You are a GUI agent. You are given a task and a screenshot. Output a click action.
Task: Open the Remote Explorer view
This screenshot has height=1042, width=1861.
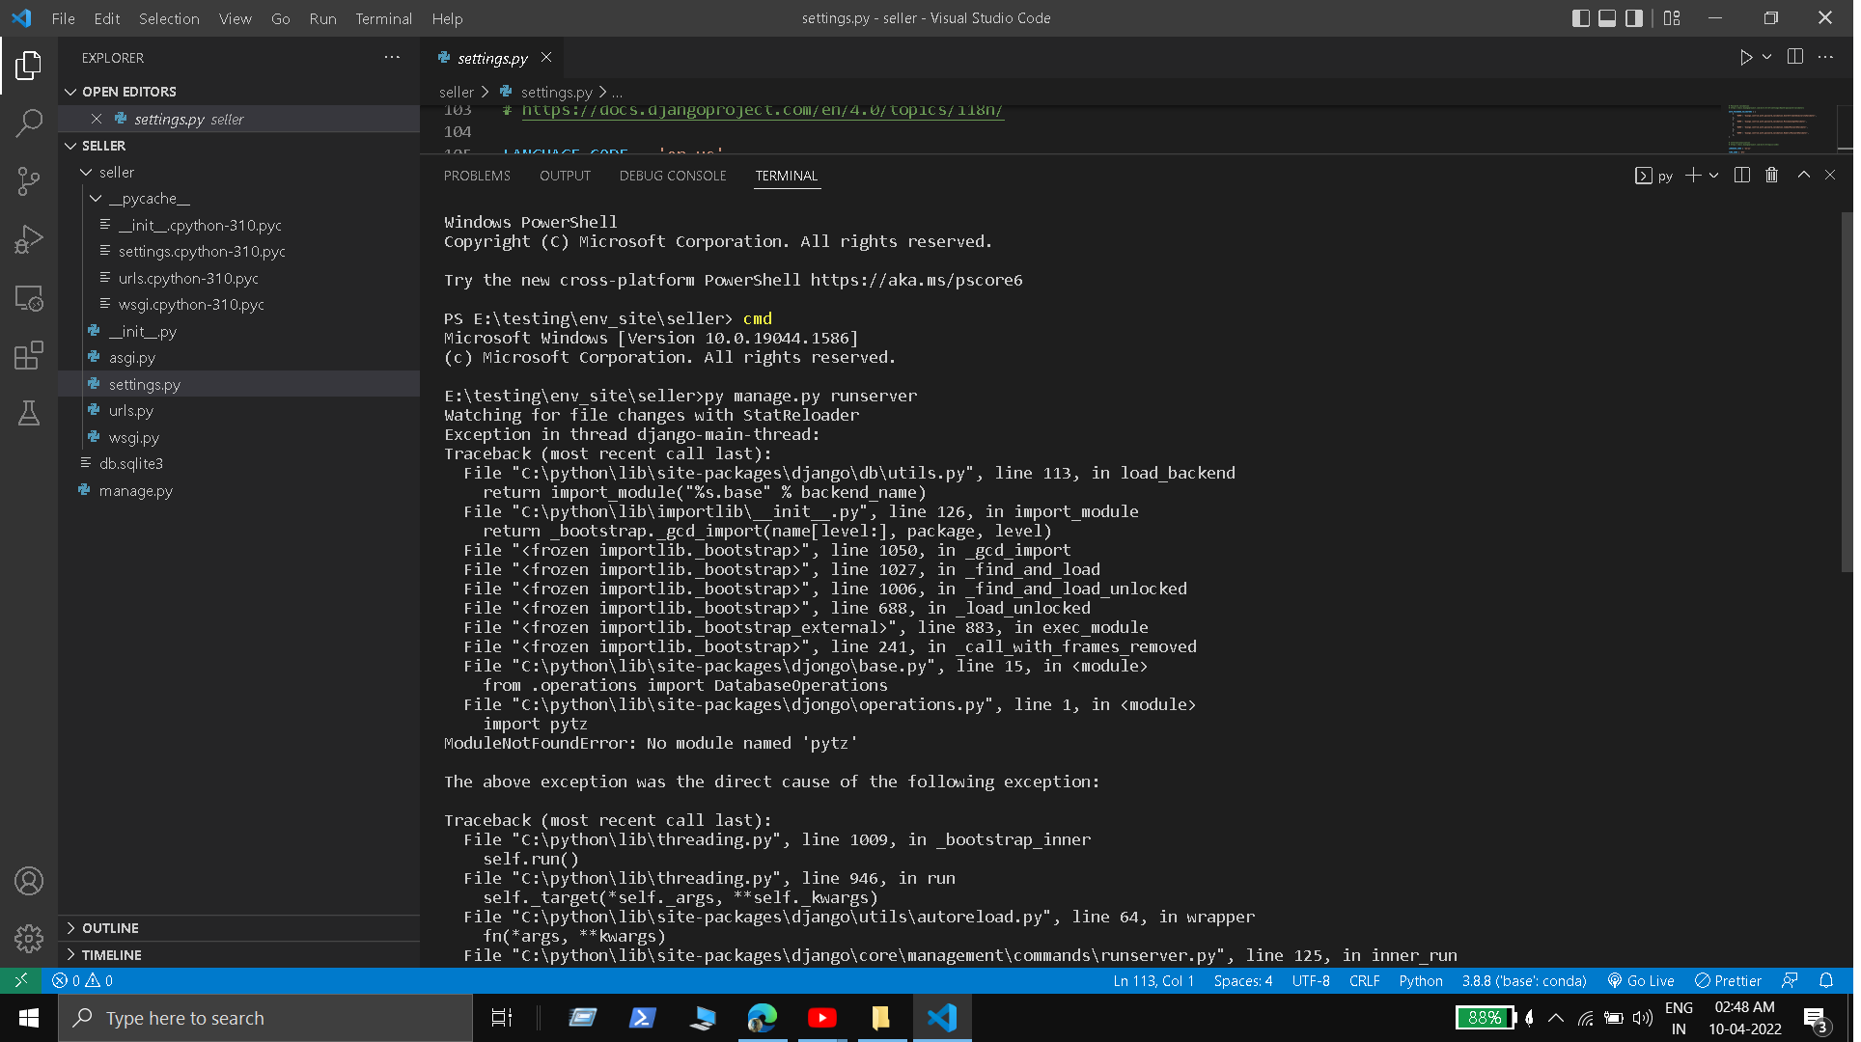coord(29,298)
